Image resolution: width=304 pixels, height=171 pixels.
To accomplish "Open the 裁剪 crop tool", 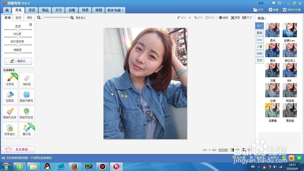I will (235, 18).
